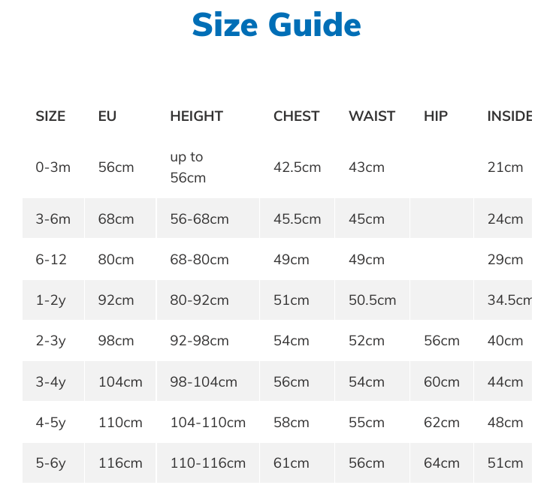Click the SIZE column header
This screenshot has width=556, height=503.
50,116
